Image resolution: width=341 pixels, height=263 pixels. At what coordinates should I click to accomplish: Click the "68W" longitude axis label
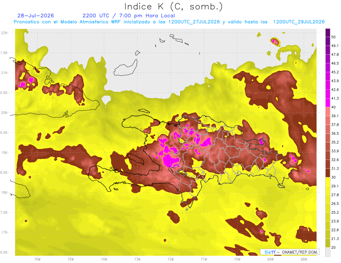(x=304, y=259)
